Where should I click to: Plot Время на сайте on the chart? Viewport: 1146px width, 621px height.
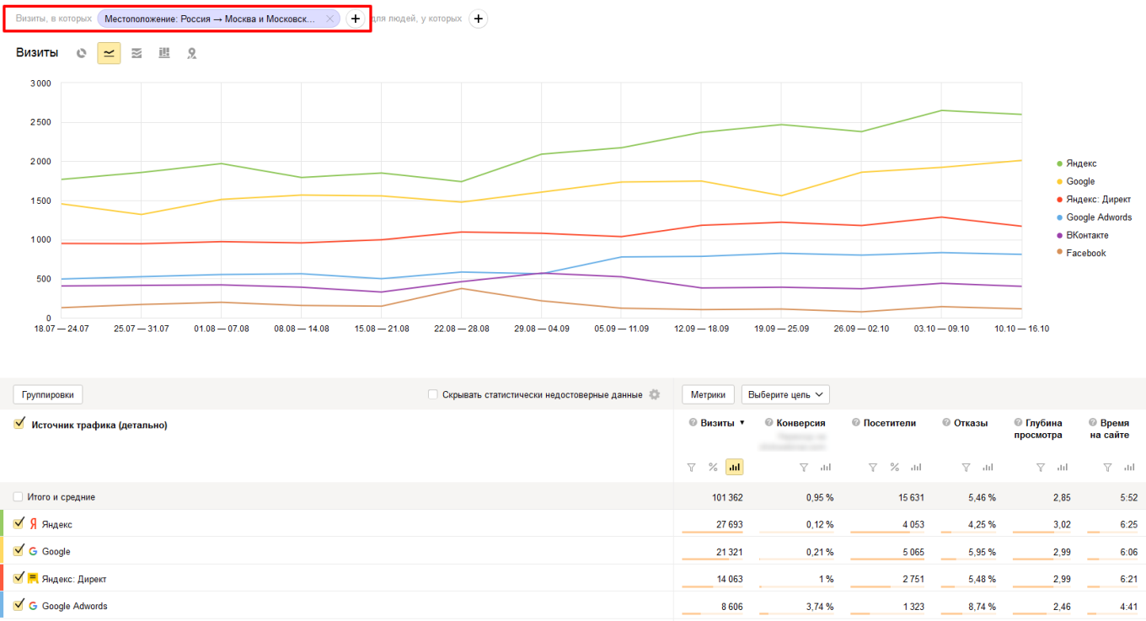[1130, 467]
